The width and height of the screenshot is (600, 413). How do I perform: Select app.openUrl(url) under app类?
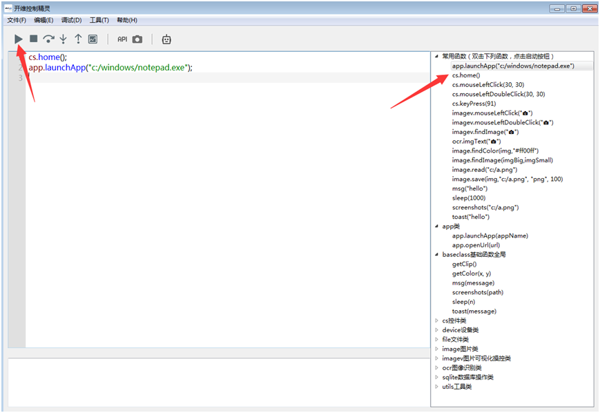coord(476,245)
